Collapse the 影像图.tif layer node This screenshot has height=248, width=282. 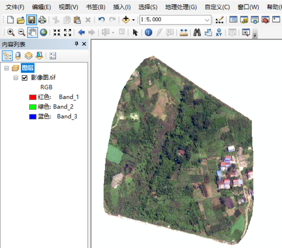[16, 78]
